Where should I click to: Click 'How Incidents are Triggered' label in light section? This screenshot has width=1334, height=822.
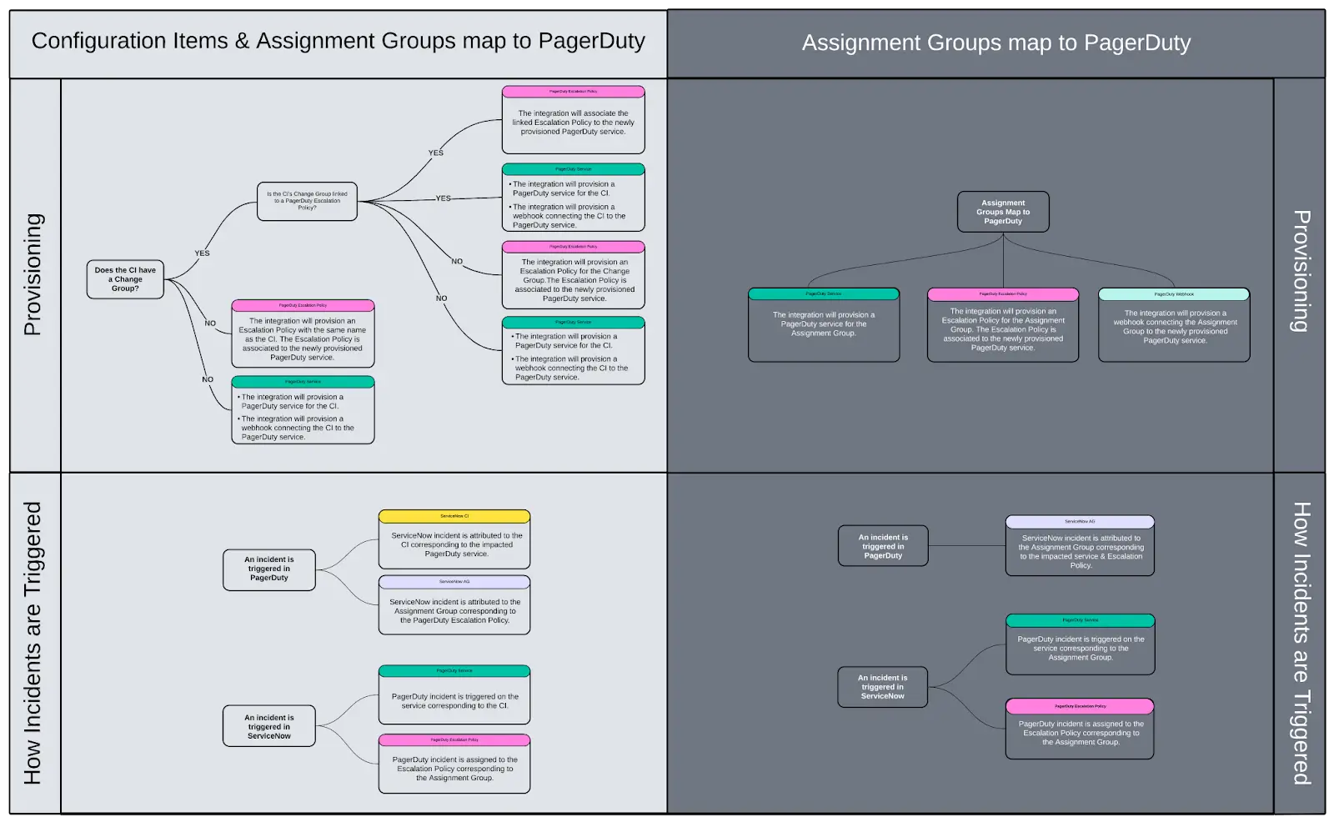(x=33, y=643)
